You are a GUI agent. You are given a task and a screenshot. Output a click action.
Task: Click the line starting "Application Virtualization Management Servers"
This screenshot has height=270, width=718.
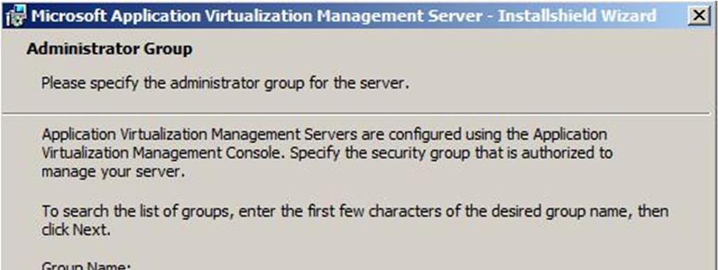tap(324, 135)
